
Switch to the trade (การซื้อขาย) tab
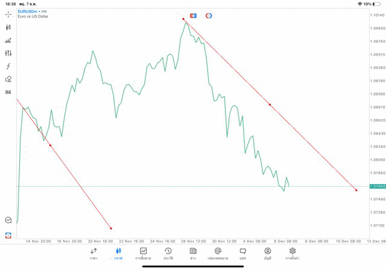[x=143, y=253]
